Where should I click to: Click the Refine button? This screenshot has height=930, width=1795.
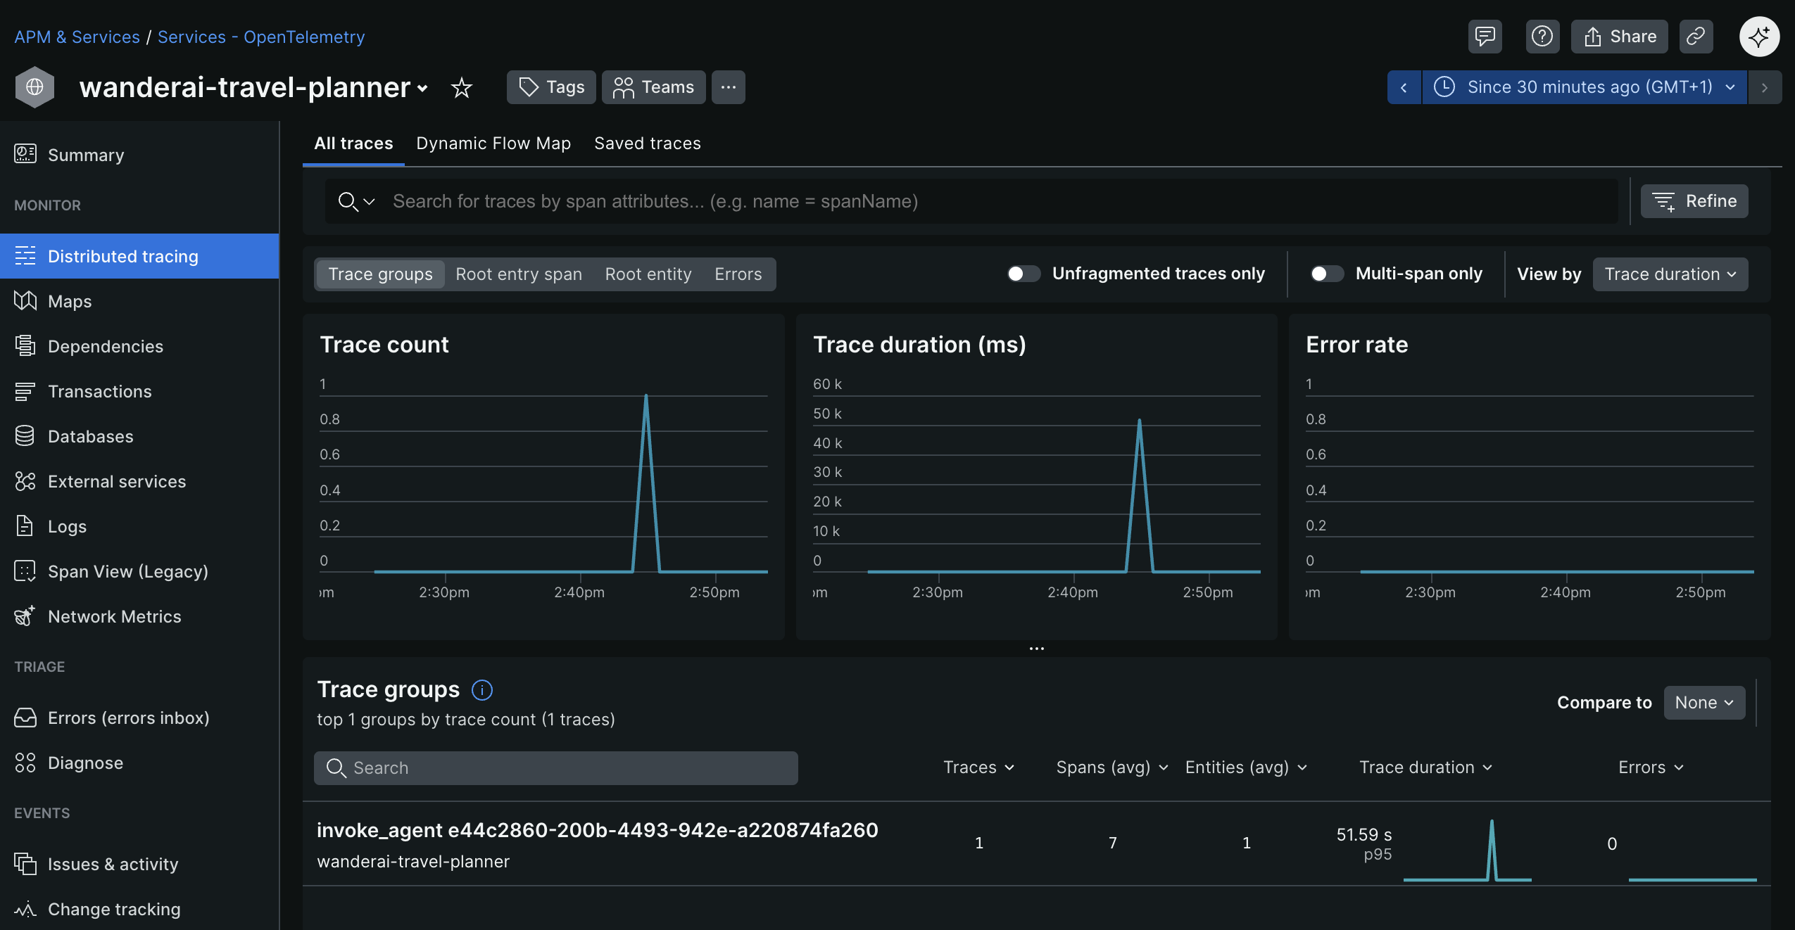pos(1694,201)
